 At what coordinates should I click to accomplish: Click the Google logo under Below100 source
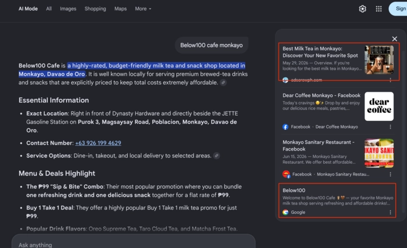click(x=285, y=212)
